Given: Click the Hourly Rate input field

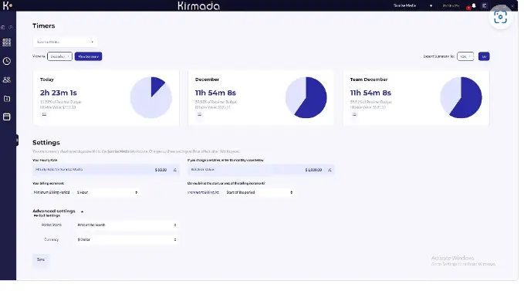Looking at the screenshot, I should (106, 170).
